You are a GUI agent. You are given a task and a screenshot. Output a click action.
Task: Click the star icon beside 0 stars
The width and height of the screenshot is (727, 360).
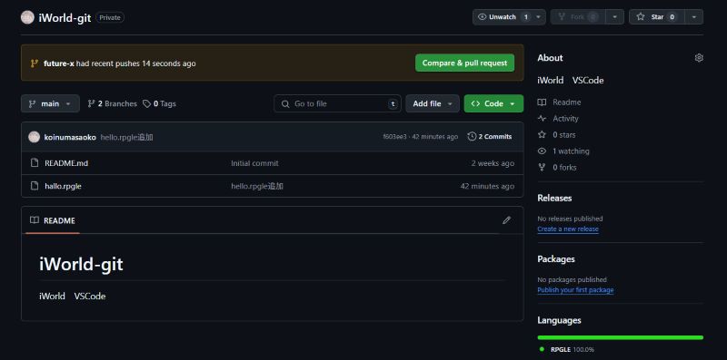(x=542, y=134)
